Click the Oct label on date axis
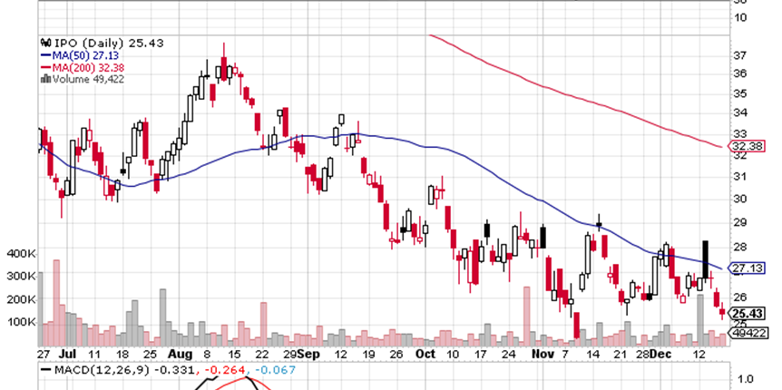Image resolution: width=782 pixels, height=390 pixels. tap(426, 352)
